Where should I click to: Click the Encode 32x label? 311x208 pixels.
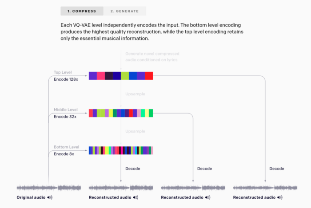[65, 117]
